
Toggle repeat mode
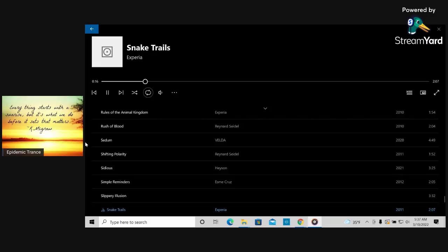[148, 93]
